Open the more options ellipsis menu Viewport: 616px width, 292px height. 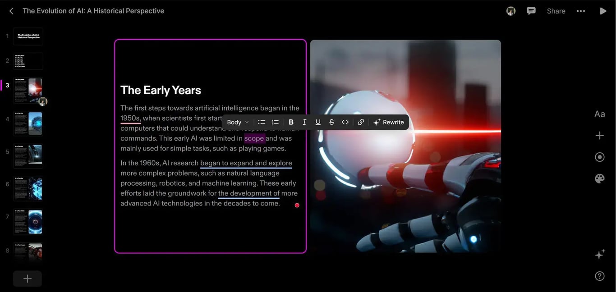[x=581, y=11]
